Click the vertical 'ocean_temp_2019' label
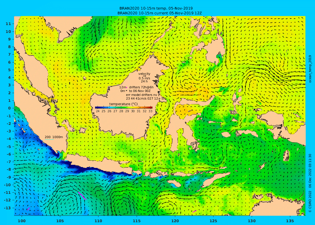The height and width of the screenshot is (225, 315). click(310, 69)
